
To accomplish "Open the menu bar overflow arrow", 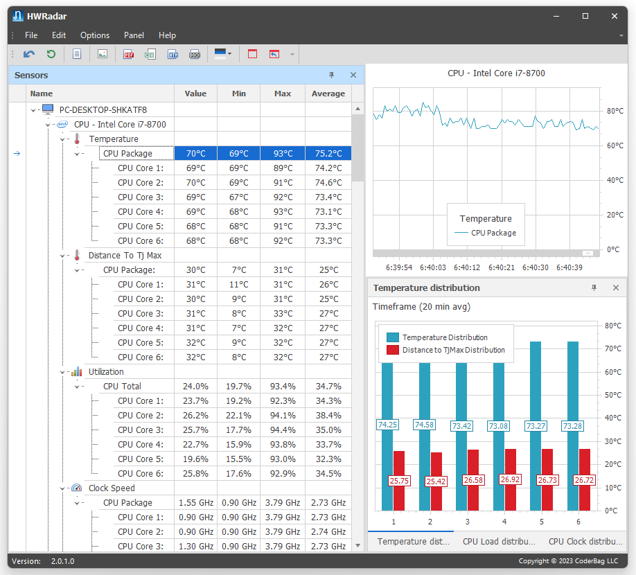I will click(621, 36).
